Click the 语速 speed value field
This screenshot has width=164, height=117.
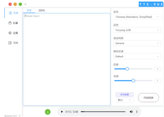(158, 69)
